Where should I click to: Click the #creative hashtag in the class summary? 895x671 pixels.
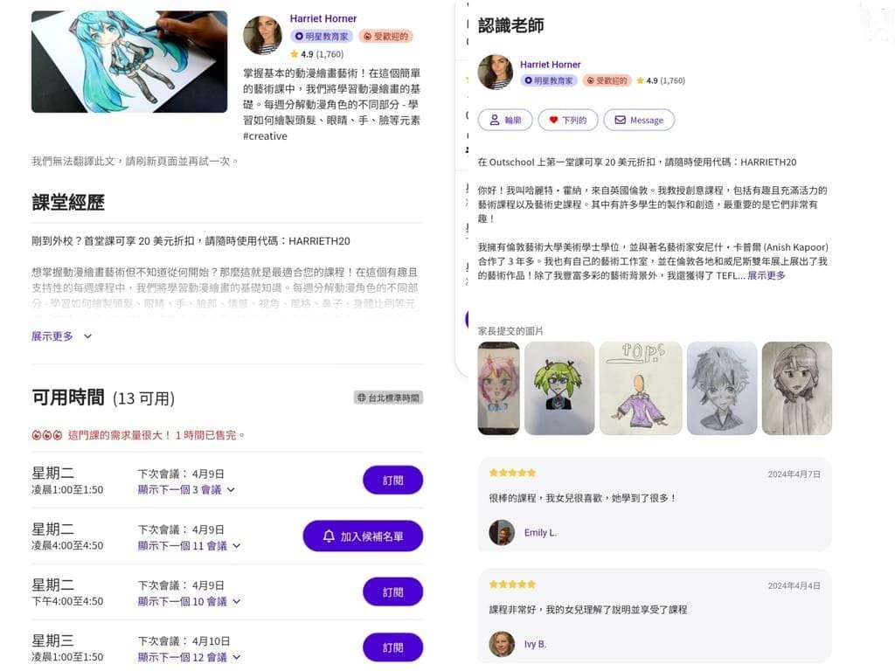tap(265, 136)
